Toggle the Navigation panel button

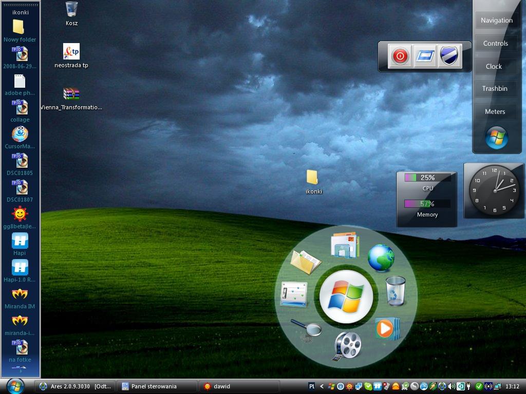pos(497,21)
